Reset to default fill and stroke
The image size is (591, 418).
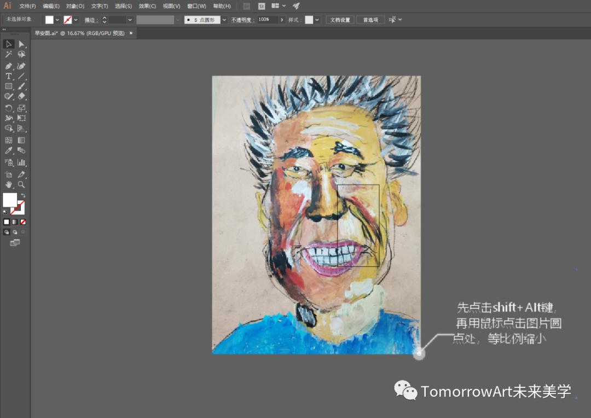pyautogui.click(x=5, y=212)
